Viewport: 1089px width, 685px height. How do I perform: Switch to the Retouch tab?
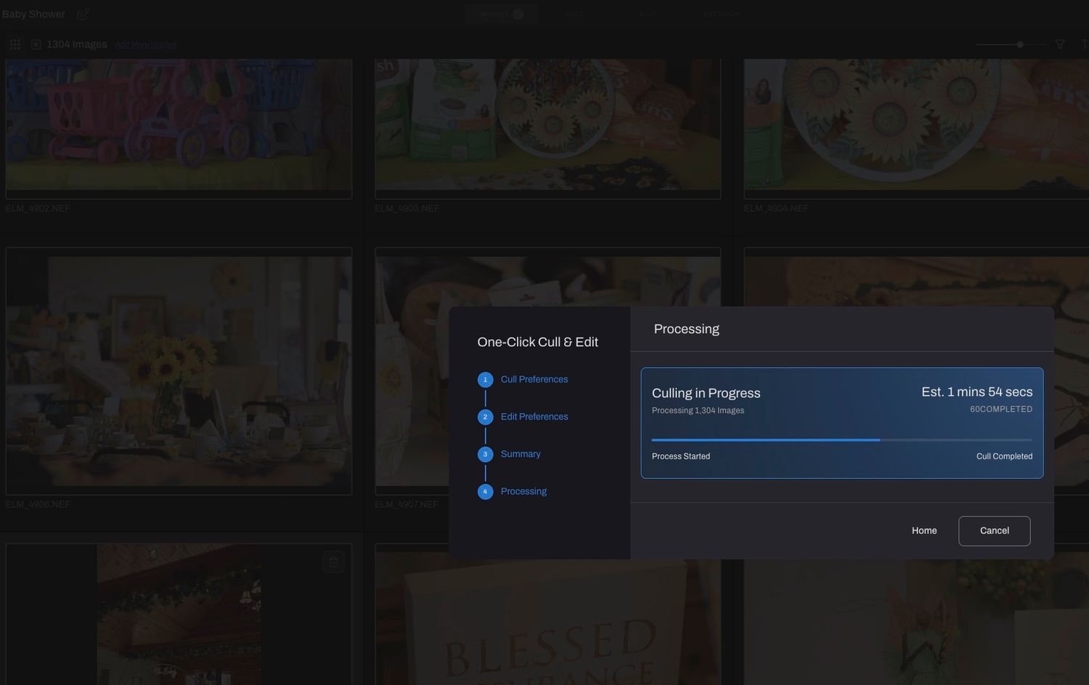(722, 14)
